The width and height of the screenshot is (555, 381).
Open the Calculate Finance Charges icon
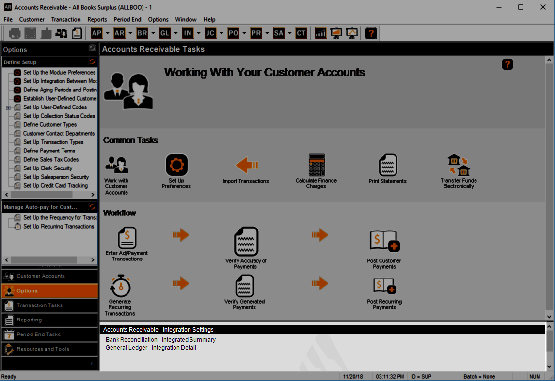pos(317,165)
